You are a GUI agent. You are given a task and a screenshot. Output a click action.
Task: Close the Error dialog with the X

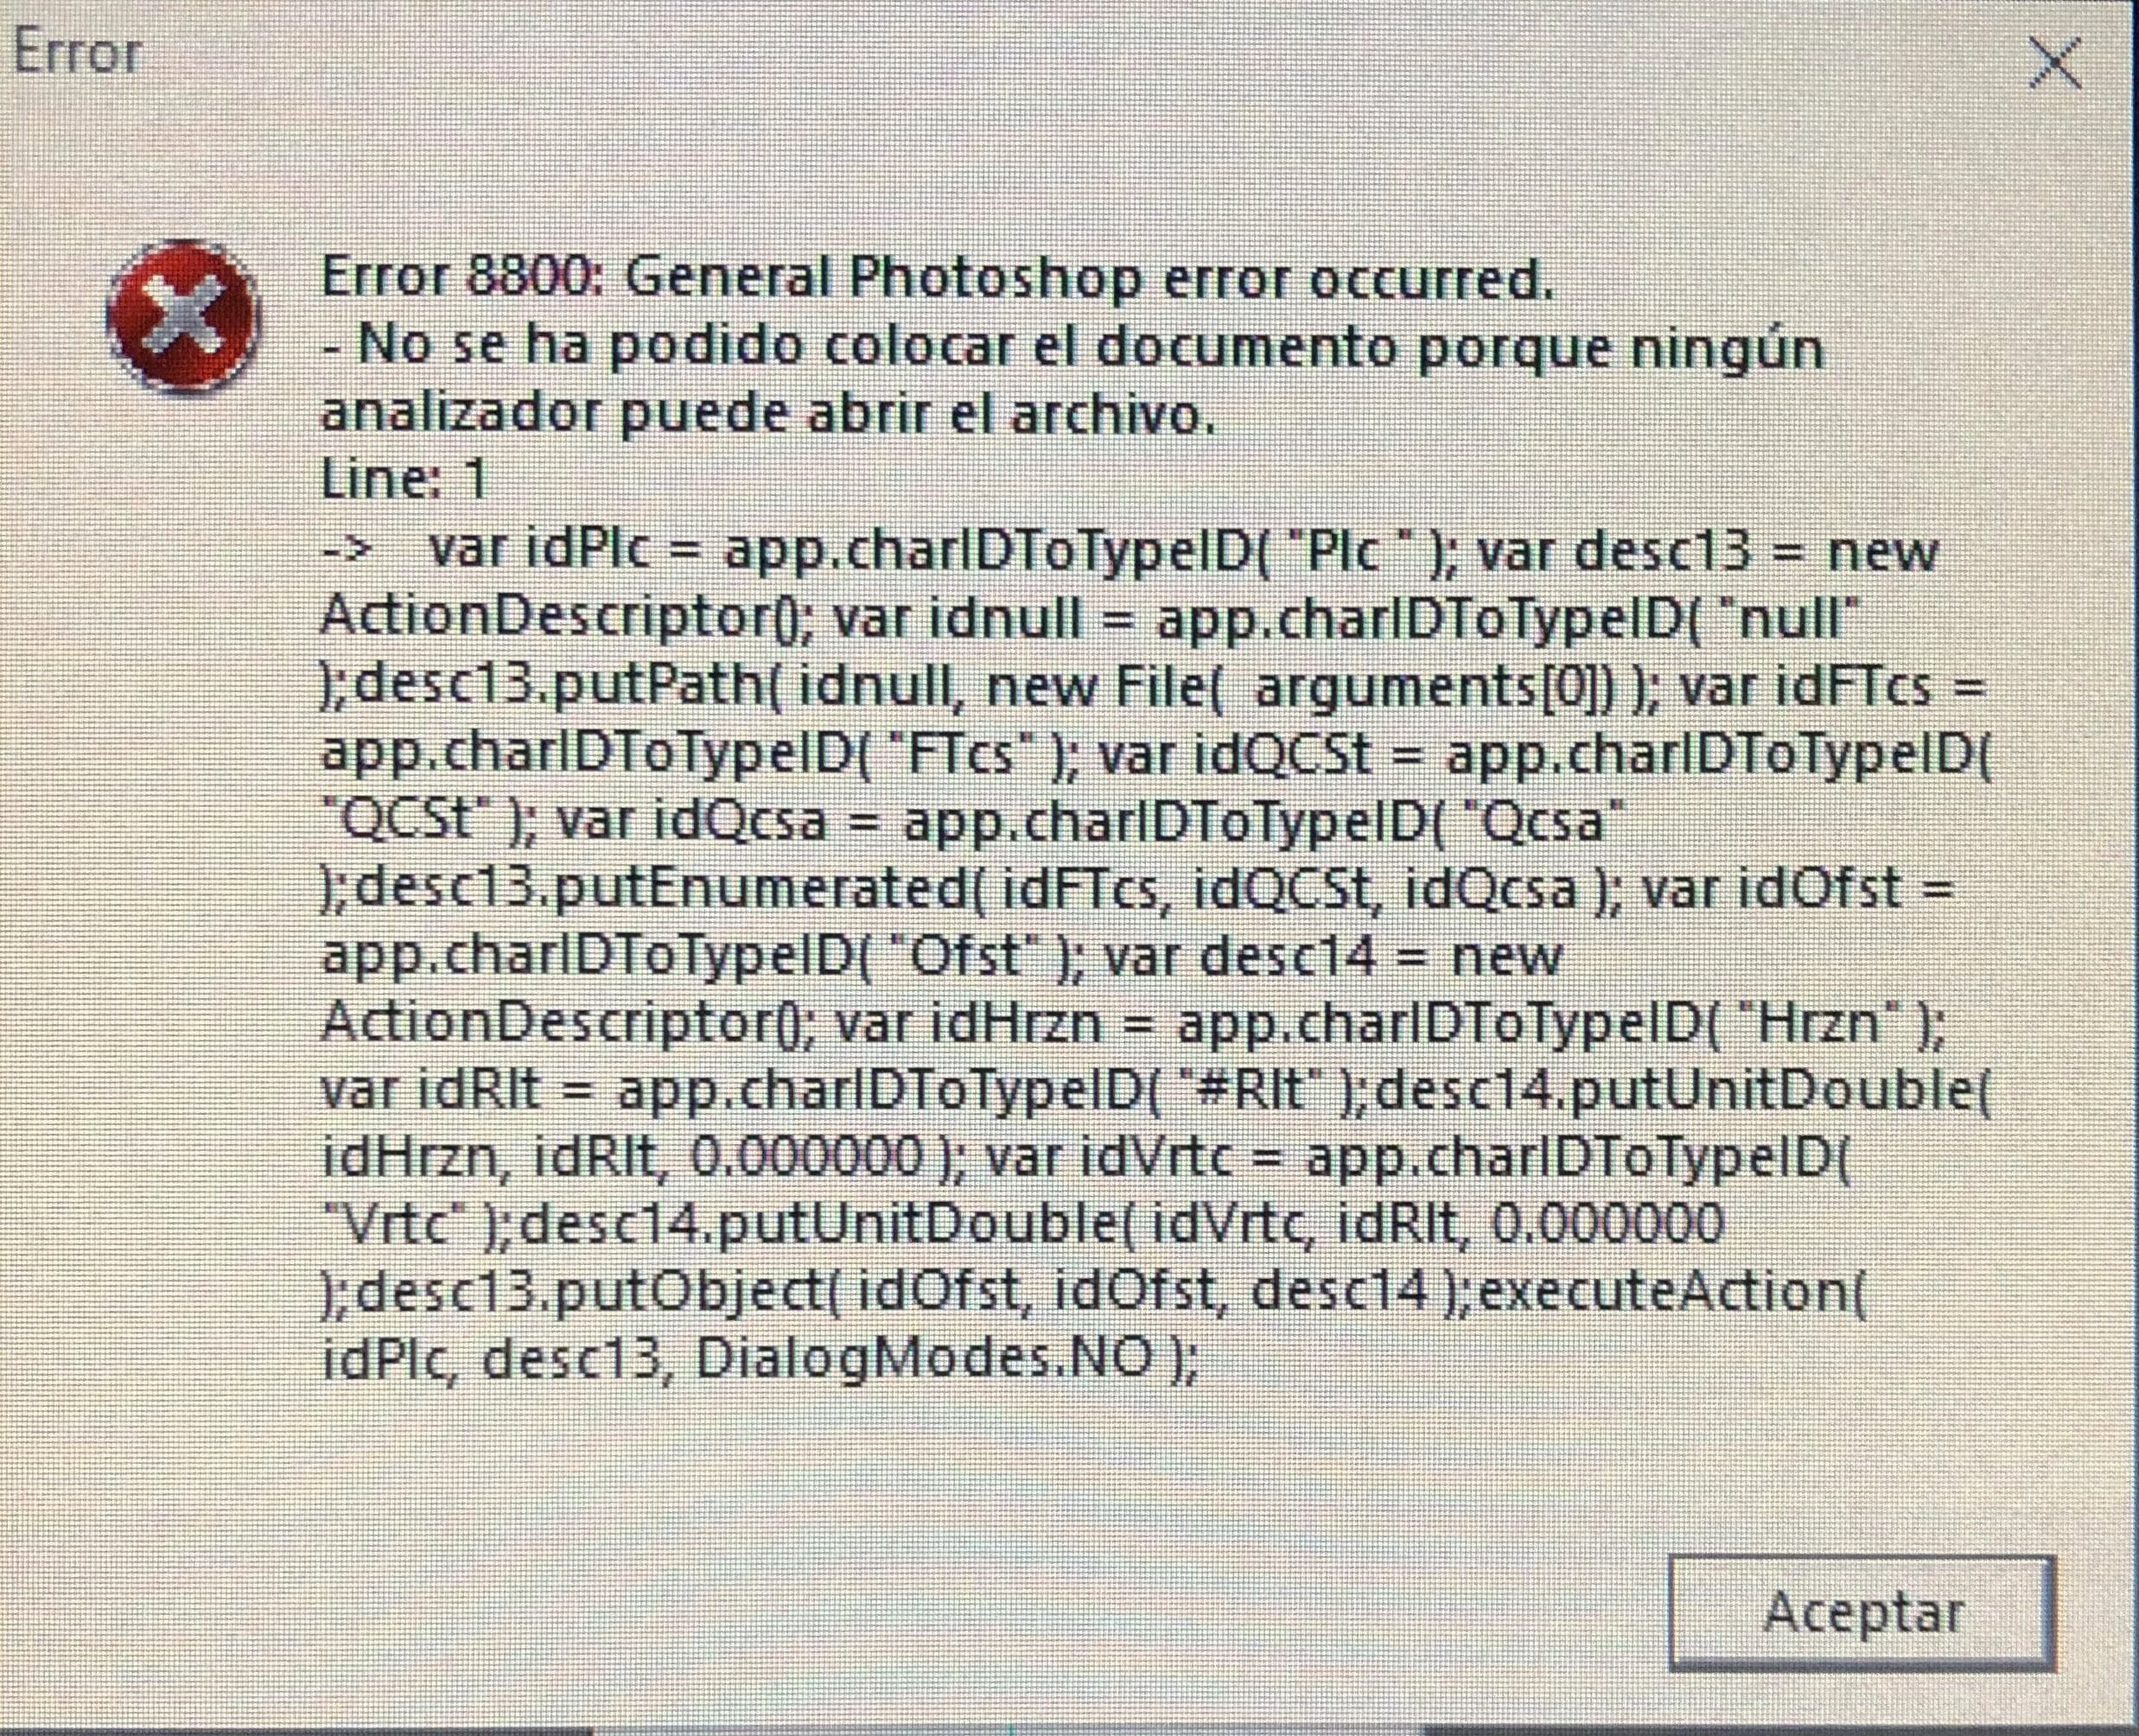[x=2055, y=65]
